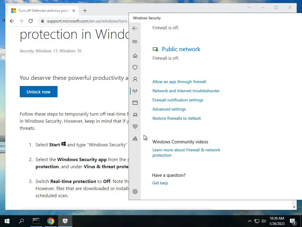
Task: Click 'Windows Community videos' heading
Action: click(x=180, y=142)
